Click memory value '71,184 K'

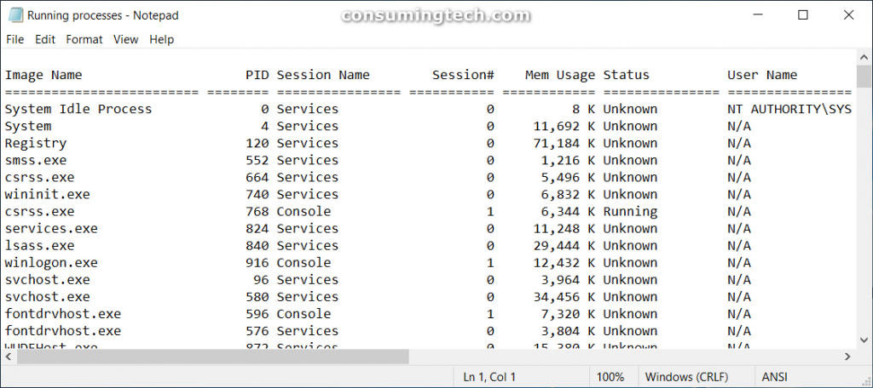[x=564, y=144]
